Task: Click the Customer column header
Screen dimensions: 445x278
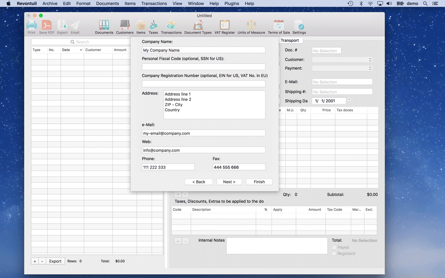Action: (98, 50)
